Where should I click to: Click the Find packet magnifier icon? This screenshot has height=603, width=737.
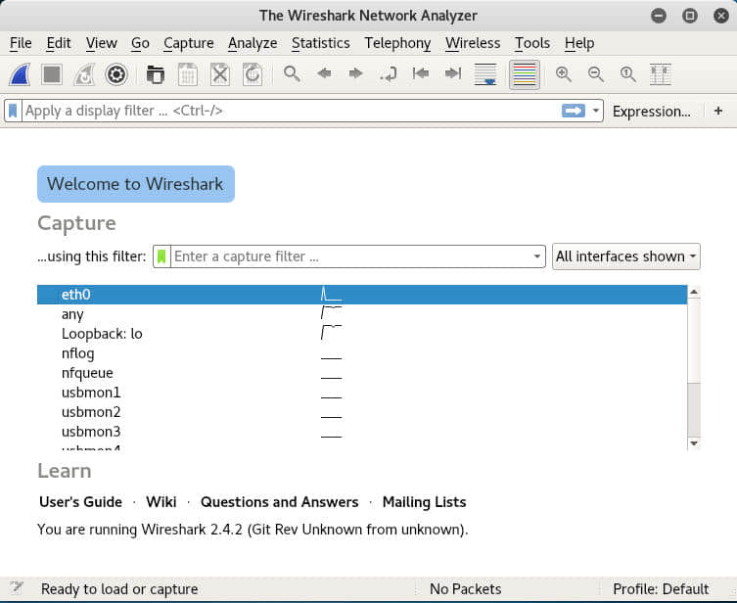pos(292,74)
